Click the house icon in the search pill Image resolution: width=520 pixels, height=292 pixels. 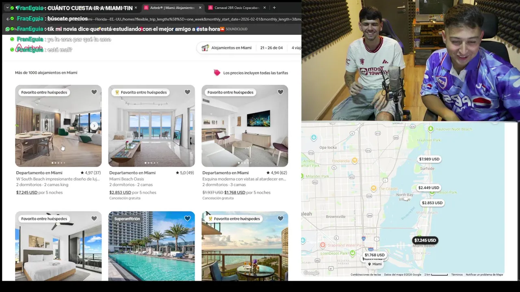(x=205, y=48)
